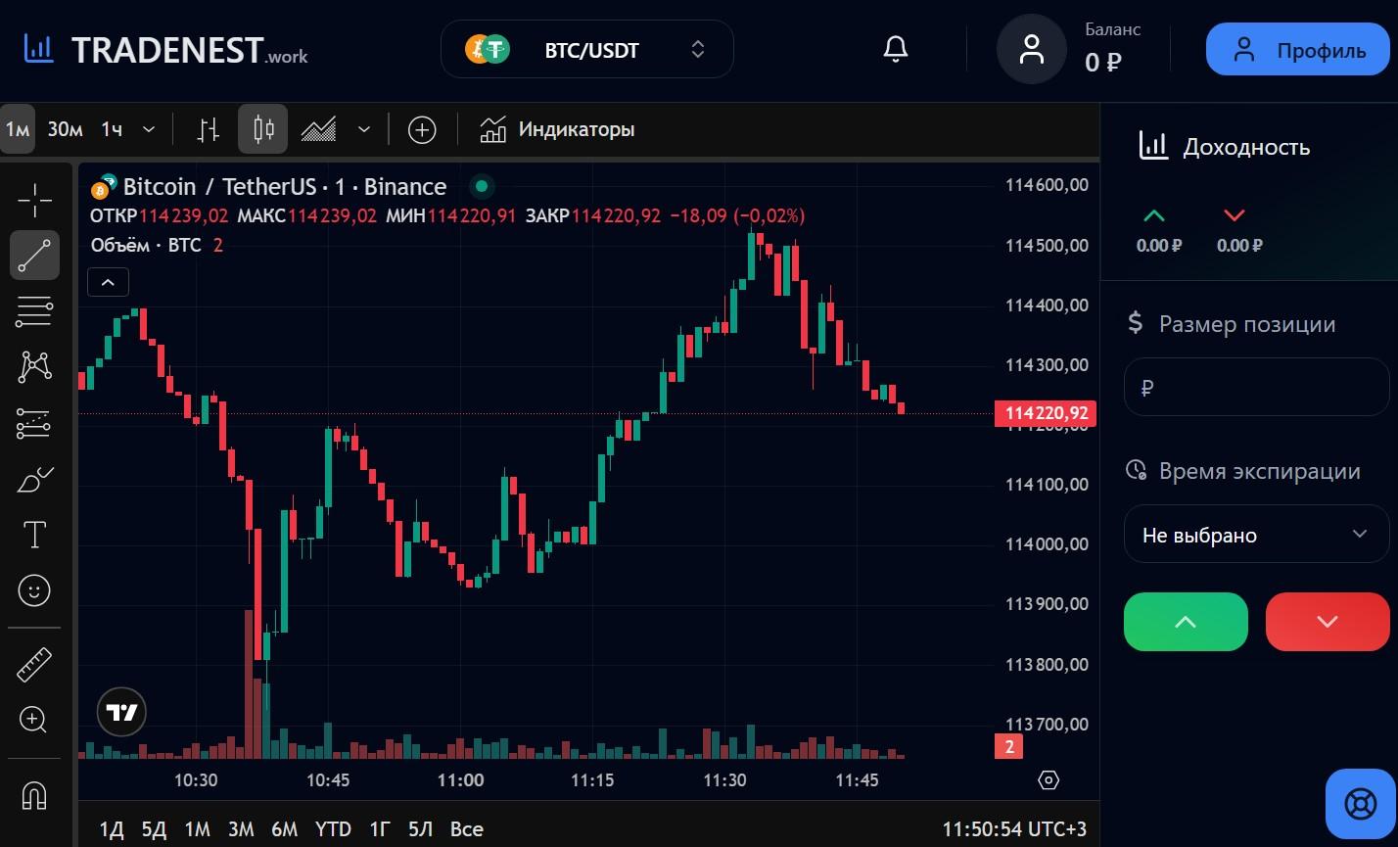Toggle magnet mode for drawings
The height and width of the screenshot is (847, 1398).
pyautogui.click(x=34, y=795)
